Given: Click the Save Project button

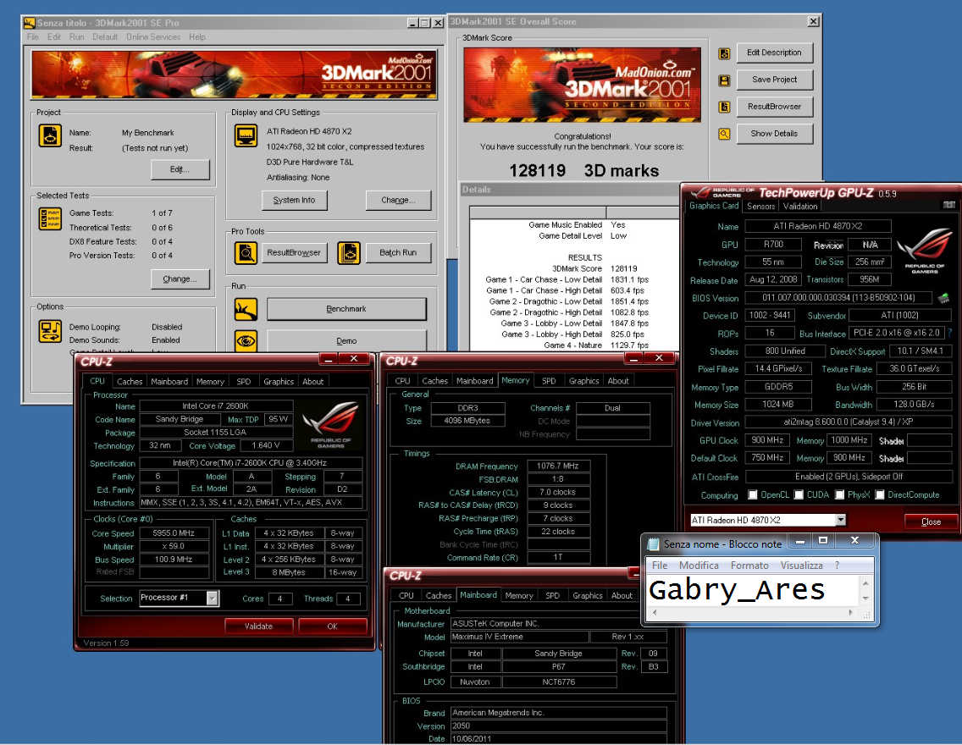Looking at the screenshot, I should tap(774, 80).
